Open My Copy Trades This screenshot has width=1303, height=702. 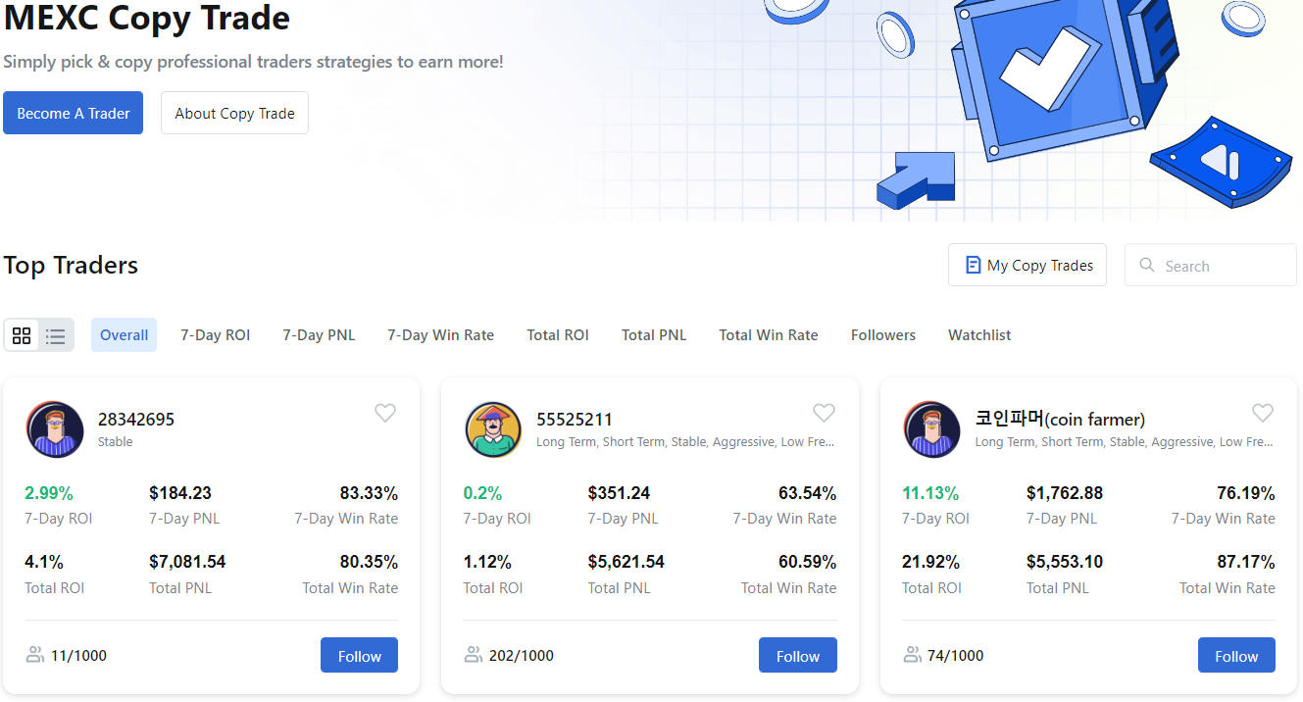(1027, 266)
